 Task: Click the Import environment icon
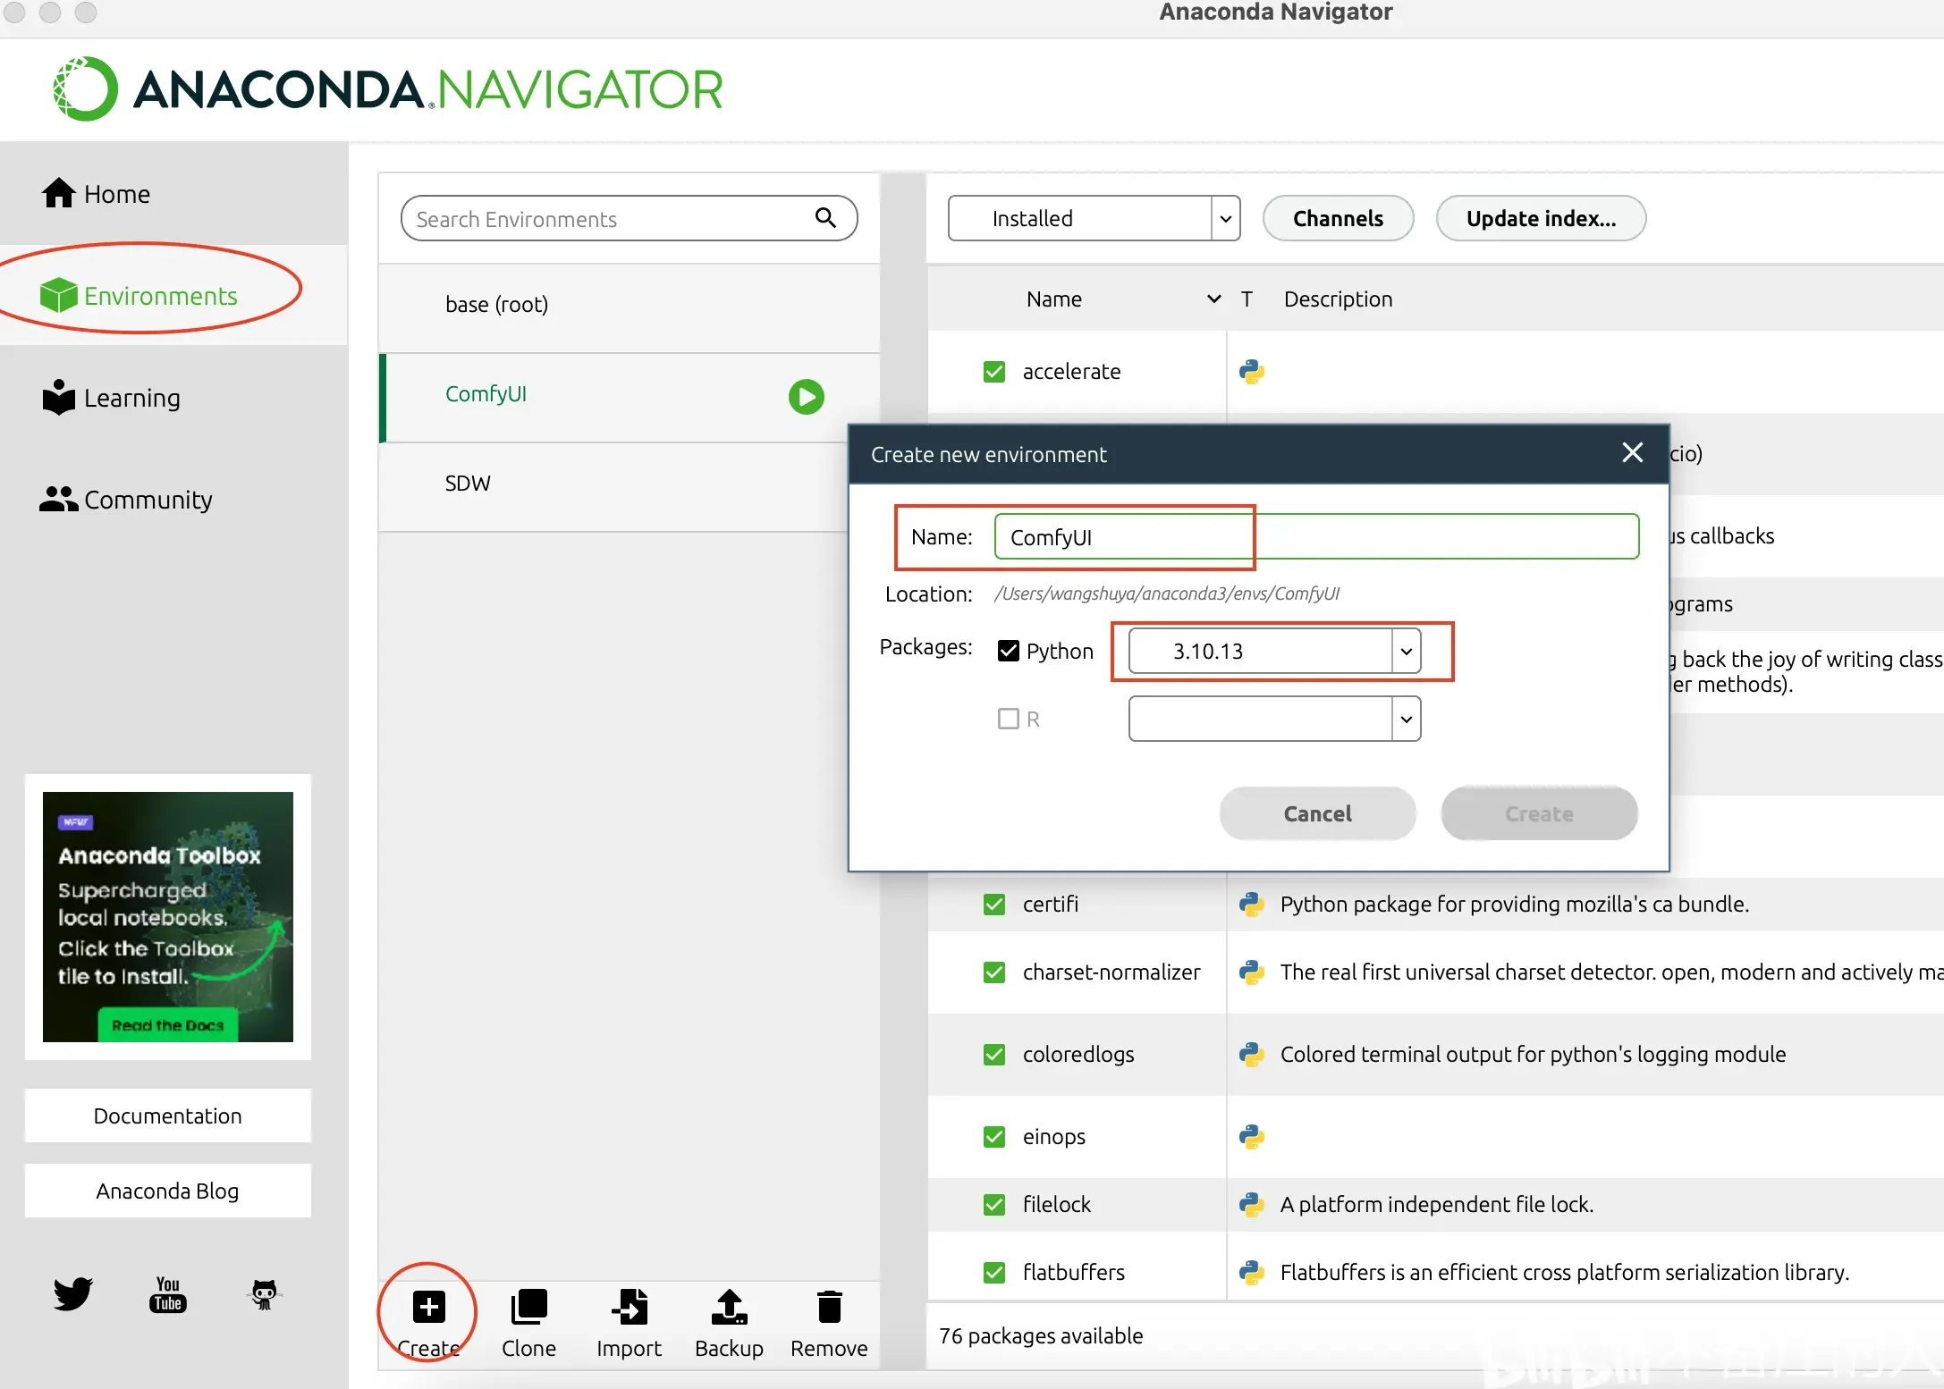point(629,1307)
